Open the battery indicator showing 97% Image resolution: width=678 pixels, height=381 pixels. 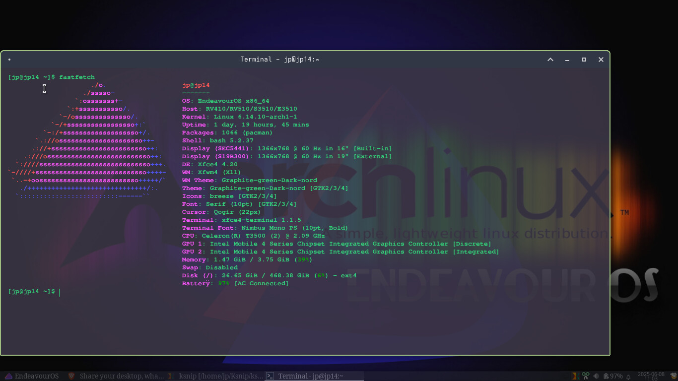coord(613,376)
